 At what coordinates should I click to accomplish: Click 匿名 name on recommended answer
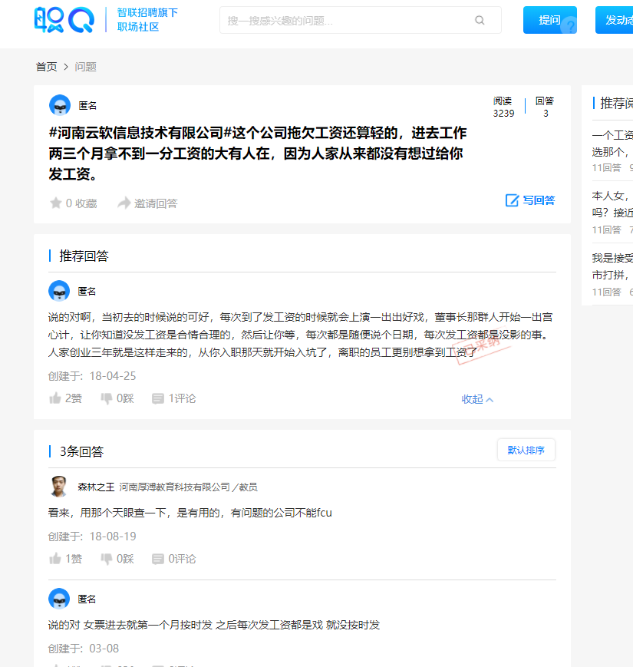click(x=87, y=292)
